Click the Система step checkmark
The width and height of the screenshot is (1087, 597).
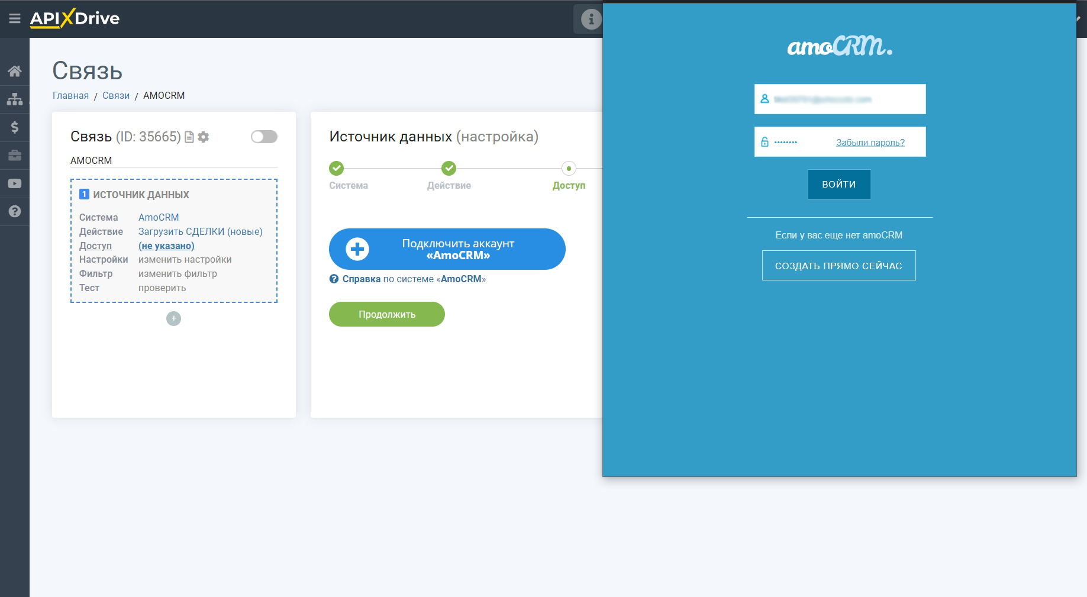pyautogui.click(x=336, y=168)
